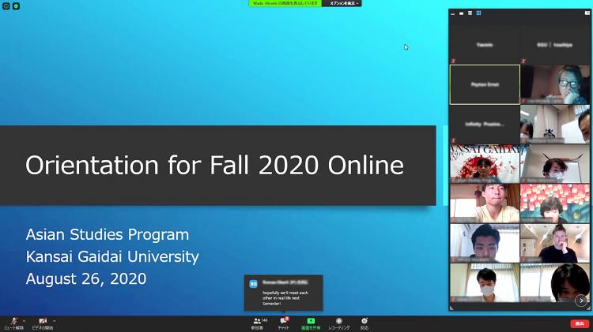Open the meeting info icon top-left
The height and width of the screenshot is (332, 593).
(x=6, y=6)
